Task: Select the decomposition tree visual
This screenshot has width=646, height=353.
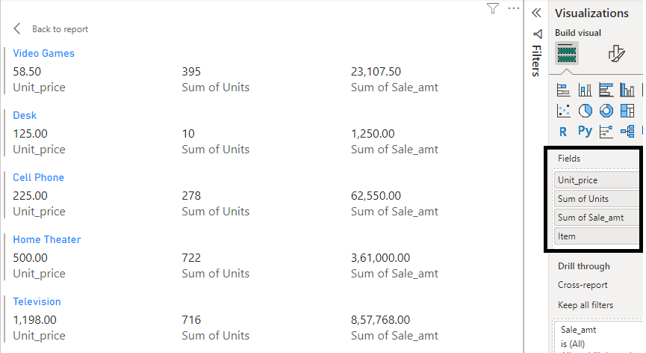Action: pos(627,131)
